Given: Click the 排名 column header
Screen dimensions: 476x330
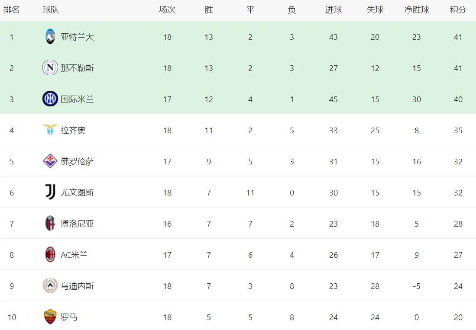Looking at the screenshot, I should (12, 10).
